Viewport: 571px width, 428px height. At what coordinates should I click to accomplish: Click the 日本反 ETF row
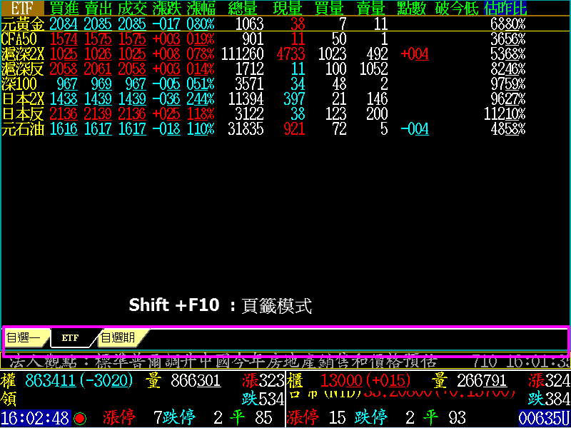pyautogui.click(x=22, y=113)
